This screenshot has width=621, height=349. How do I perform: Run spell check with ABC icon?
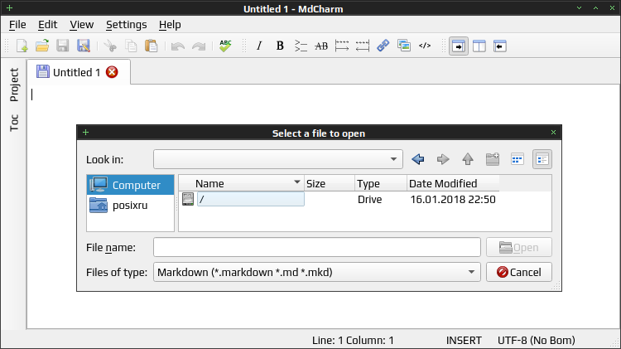coord(225,46)
